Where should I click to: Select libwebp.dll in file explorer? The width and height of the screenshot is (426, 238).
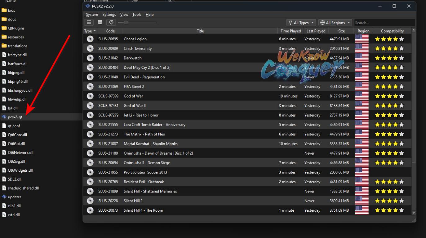click(x=14, y=99)
